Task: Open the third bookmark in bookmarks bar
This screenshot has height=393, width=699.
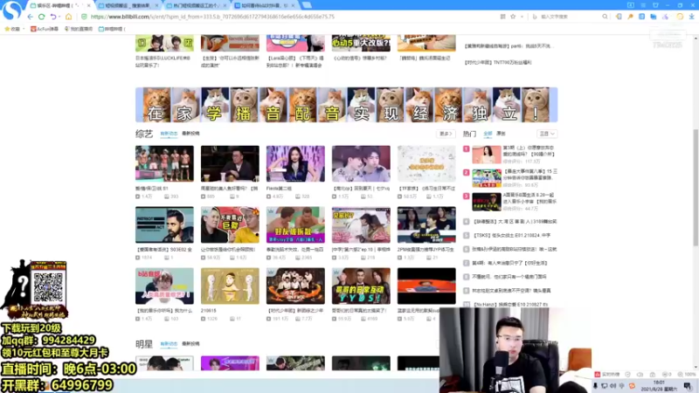Action: [x=79, y=29]
